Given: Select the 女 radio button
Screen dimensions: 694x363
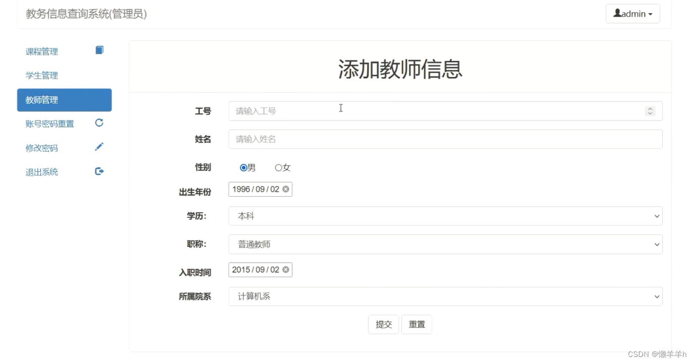Looking at the screenshot, I should (278, 168).
